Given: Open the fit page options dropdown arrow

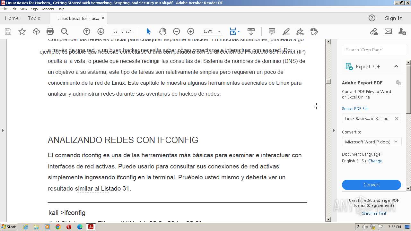Looking at the screenshot, I should coord(239,31).
